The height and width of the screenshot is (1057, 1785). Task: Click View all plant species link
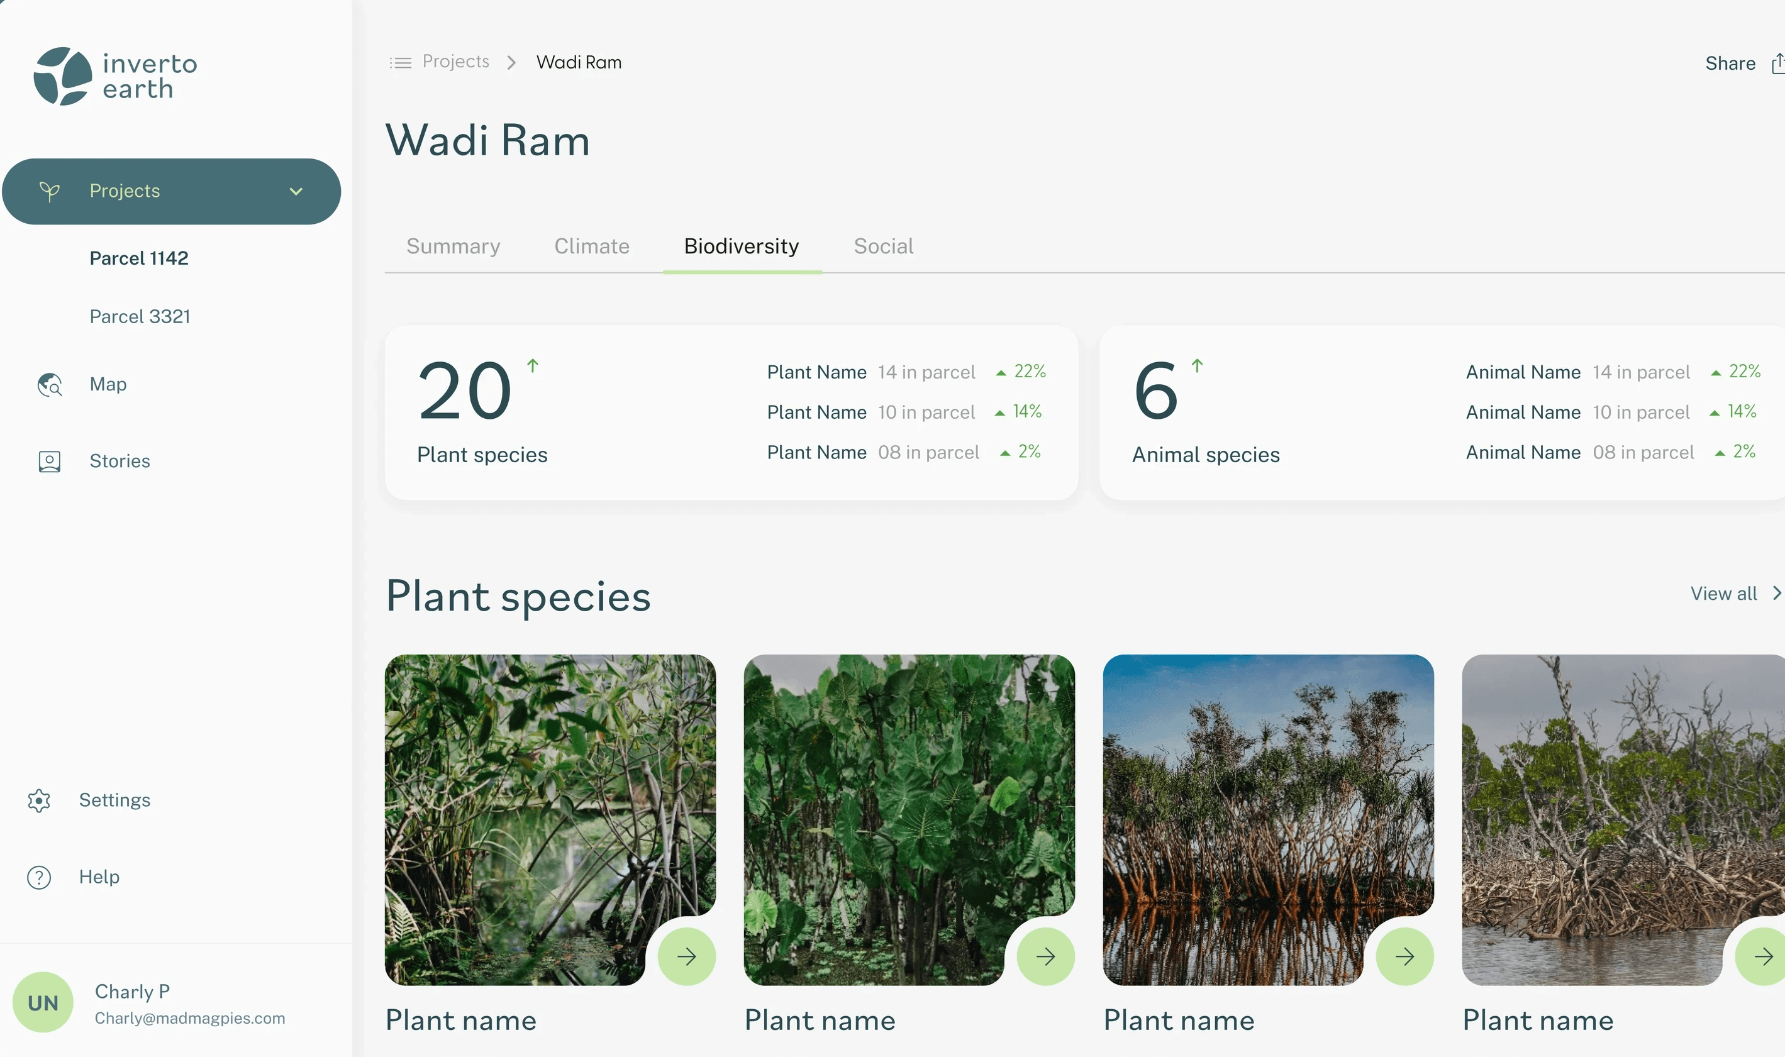click(x=1724, y=594)
